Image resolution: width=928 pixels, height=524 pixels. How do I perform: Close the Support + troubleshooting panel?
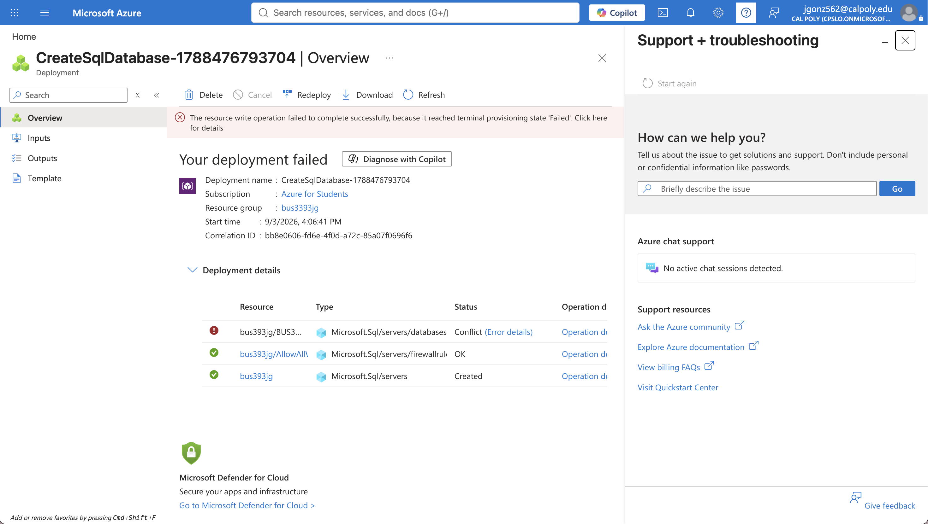point(905,40)
